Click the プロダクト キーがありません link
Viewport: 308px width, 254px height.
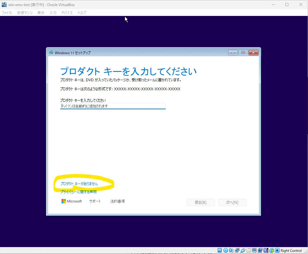click(x=79, y=184)
